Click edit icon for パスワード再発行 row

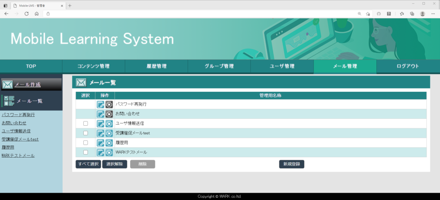pyautogui.click(x=101, y=104)
